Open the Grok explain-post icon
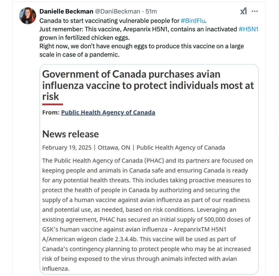 coord(243,11)
